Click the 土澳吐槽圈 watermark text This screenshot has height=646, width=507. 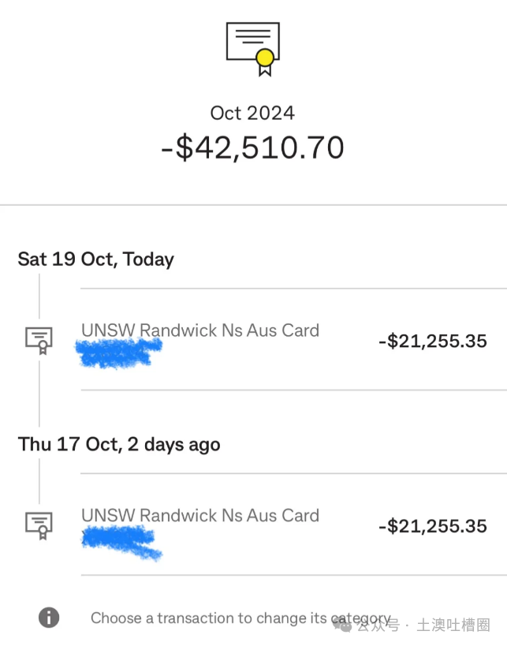[453, 625]
